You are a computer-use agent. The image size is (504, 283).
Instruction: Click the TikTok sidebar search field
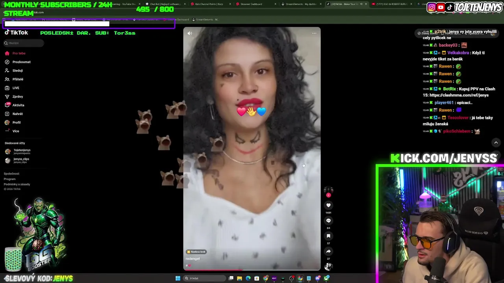[24, 43]
